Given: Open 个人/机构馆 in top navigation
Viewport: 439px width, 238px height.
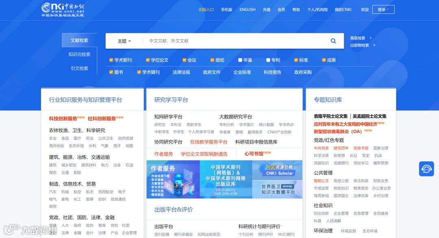Looking at the screenshot, I should click(317, 9).
